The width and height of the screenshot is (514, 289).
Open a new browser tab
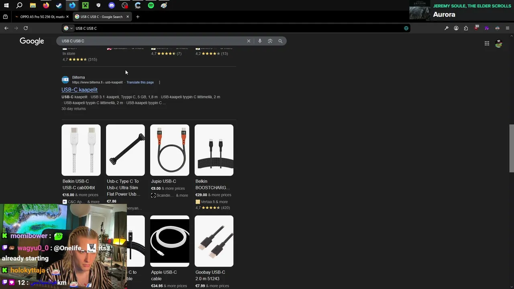[x=138, y=17]
